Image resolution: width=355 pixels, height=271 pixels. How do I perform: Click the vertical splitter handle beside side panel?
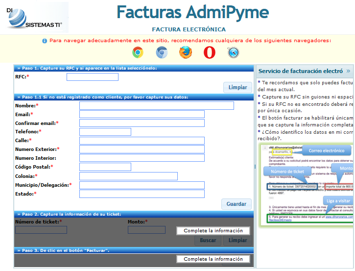[255, 167]
